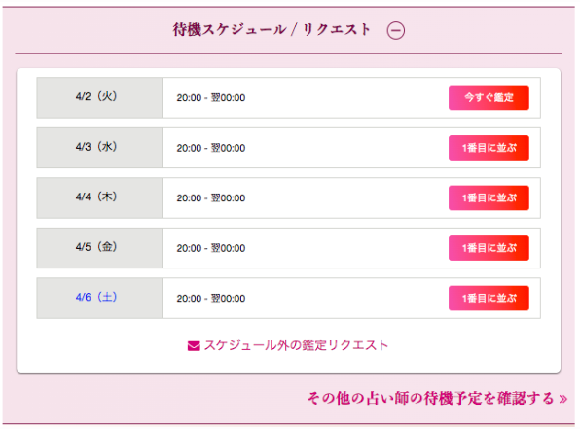580x429 pixels.
Task: Select the blue 4/6（土） date cell
Action: pyautogui.click(x=99, y=298)
